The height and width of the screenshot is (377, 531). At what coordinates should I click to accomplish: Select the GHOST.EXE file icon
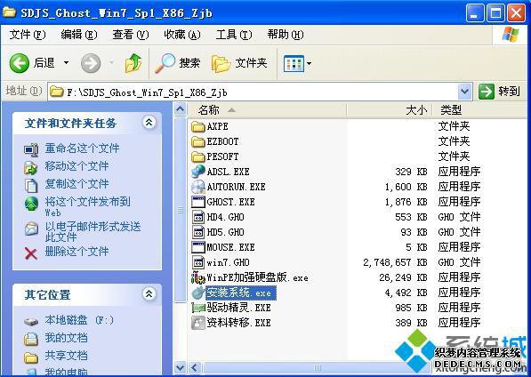tap(198, 202)
